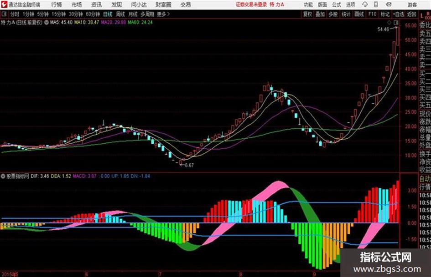Switch to 分时 chart period
Screen dimensions: 431x277
coord(15,14)
